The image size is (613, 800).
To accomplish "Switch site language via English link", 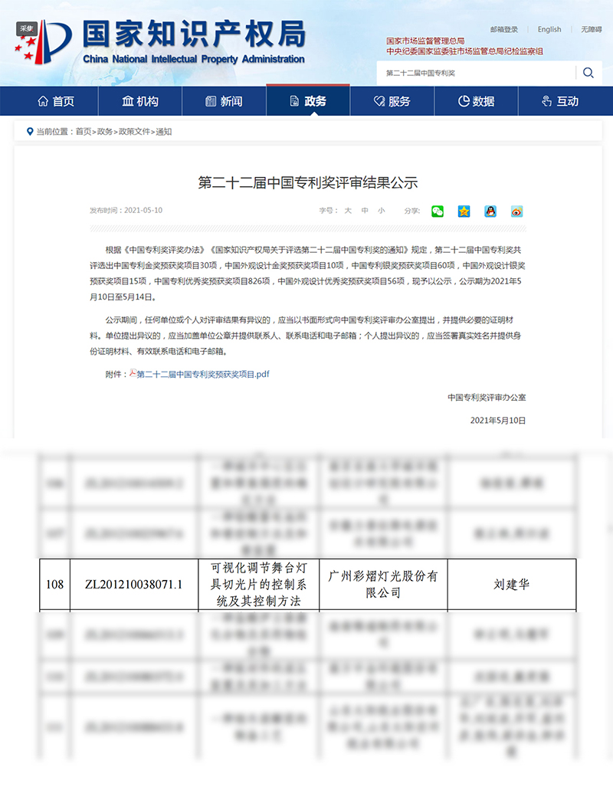I will 549,30.
